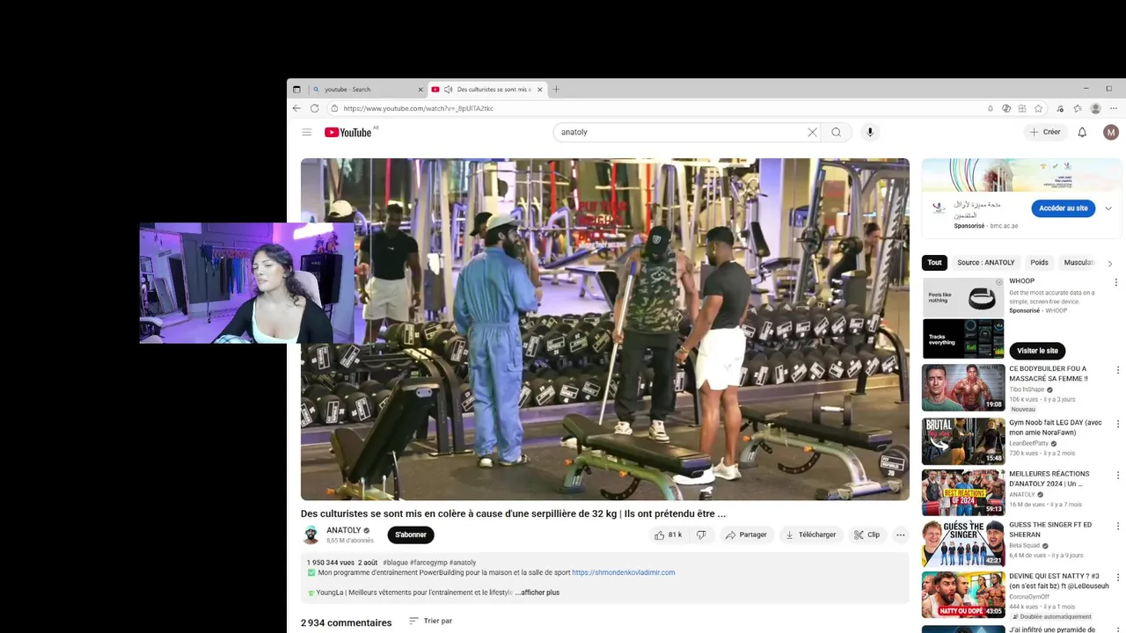This screenshot has width=1126, height=633.
Task: Open the Trier par sort dropdown
Action: point(431,621)
